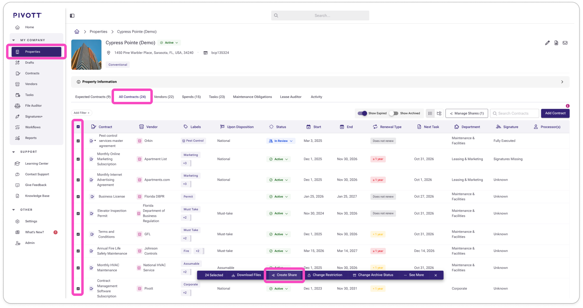Screen dimensions: 583x308
Task: Turn on the Show Archived toggle
Action: coord(394,113)
